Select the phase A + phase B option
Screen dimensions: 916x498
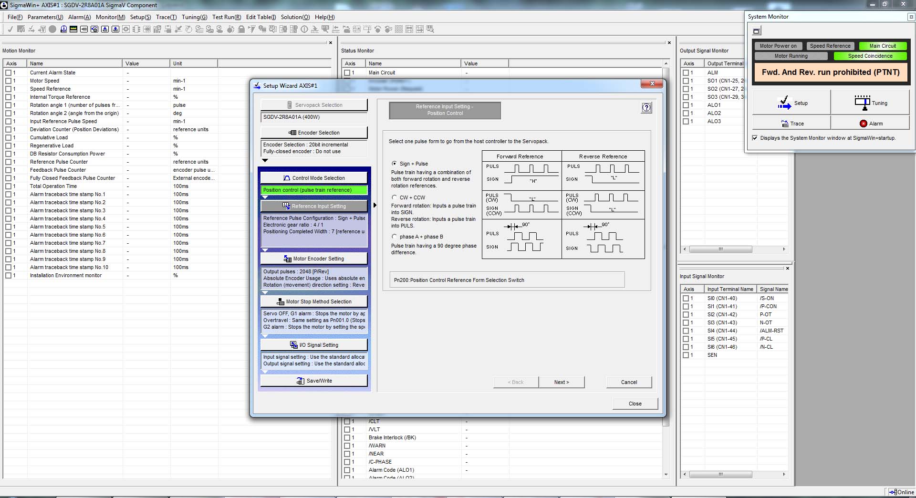tap(394, 237)
